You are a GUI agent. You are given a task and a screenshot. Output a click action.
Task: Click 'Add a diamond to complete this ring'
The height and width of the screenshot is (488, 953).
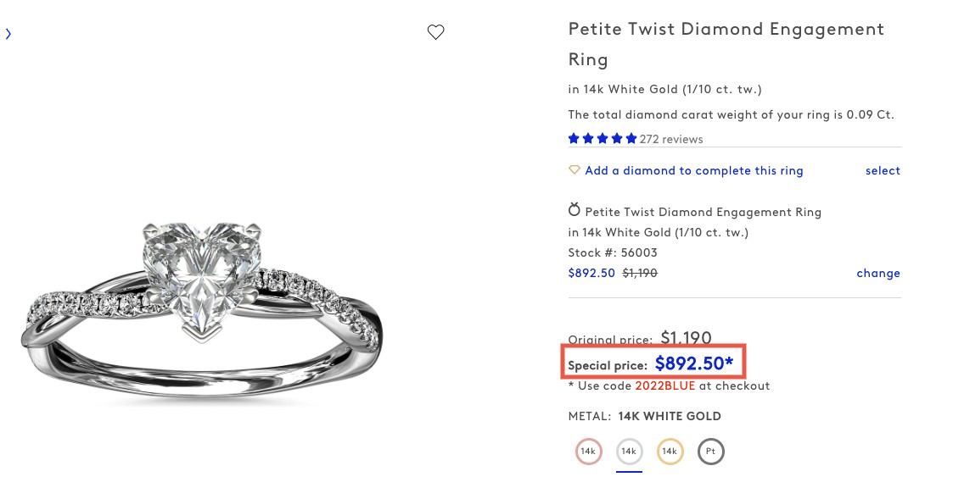(694, 170)
